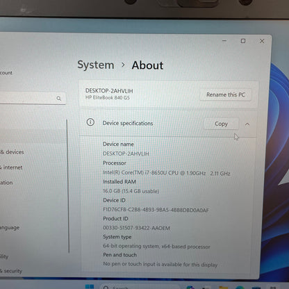The image size is (289, 289).
Task: Click the Find a setting search field
Action: [x=33, y=98]
